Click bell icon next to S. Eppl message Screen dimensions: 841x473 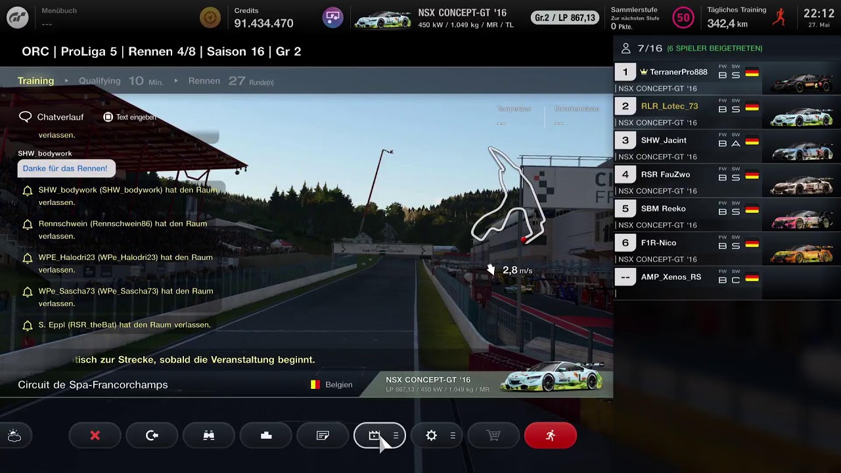[27, 325]
